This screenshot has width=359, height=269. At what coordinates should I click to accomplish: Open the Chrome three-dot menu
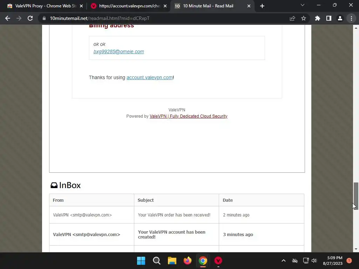[x=351, y=18]
